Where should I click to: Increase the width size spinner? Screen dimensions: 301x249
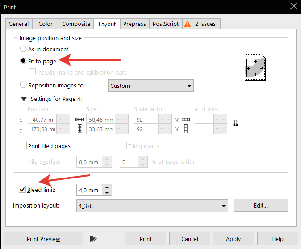point(125,119)
